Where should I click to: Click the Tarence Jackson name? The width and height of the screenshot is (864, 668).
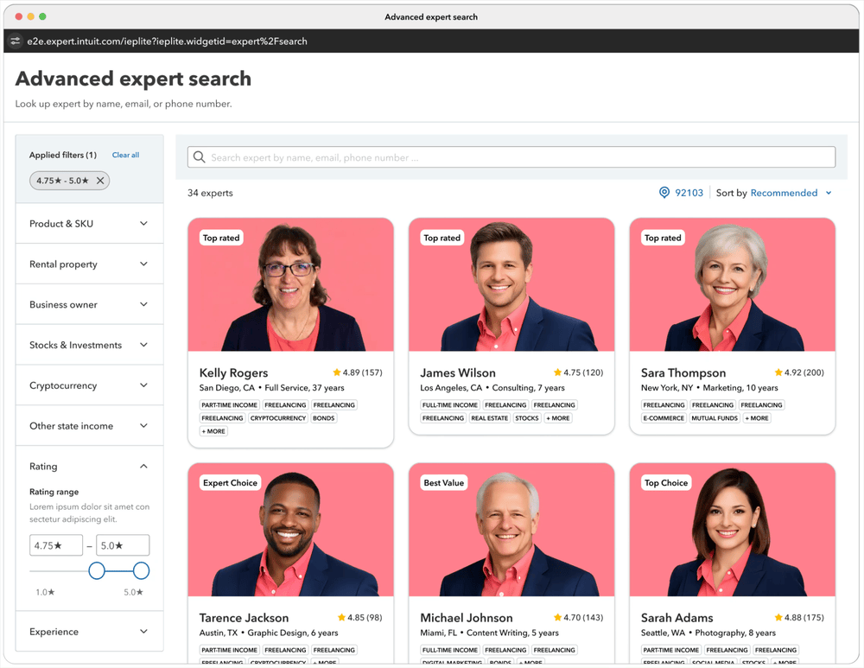tap(245, 618)
